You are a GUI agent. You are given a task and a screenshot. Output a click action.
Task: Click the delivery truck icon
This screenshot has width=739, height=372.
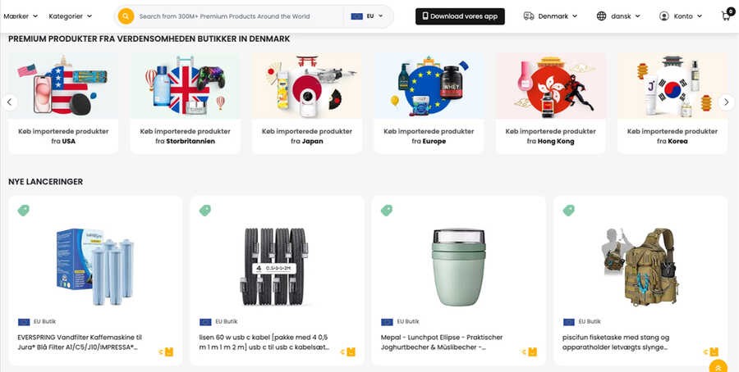pyautogui.click(x=529, y=16)
